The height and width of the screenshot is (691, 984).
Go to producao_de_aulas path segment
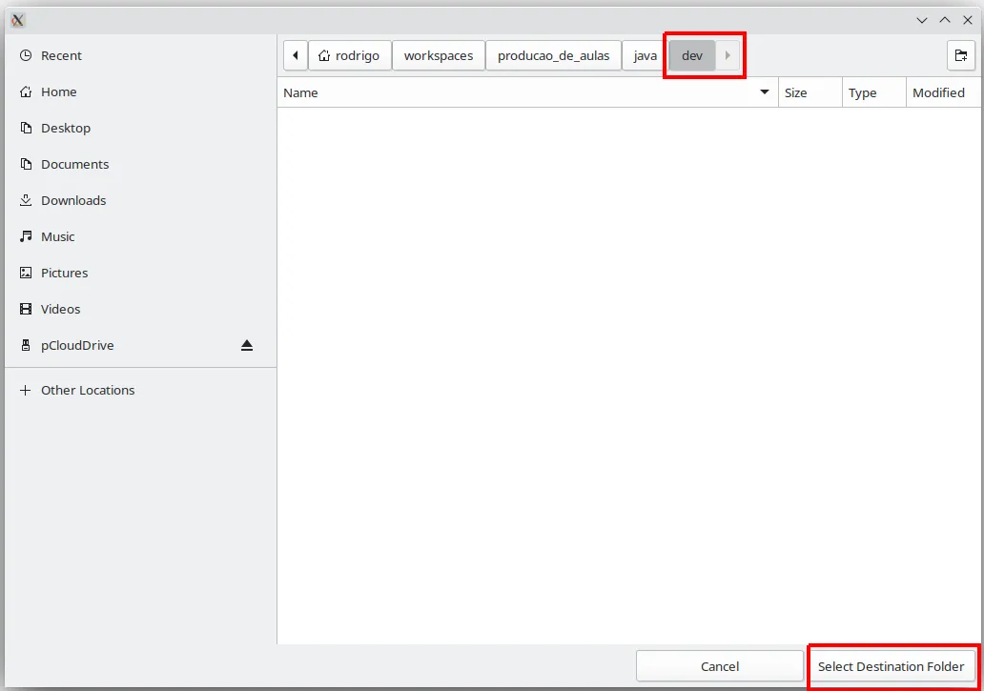[x=553, y=55]
